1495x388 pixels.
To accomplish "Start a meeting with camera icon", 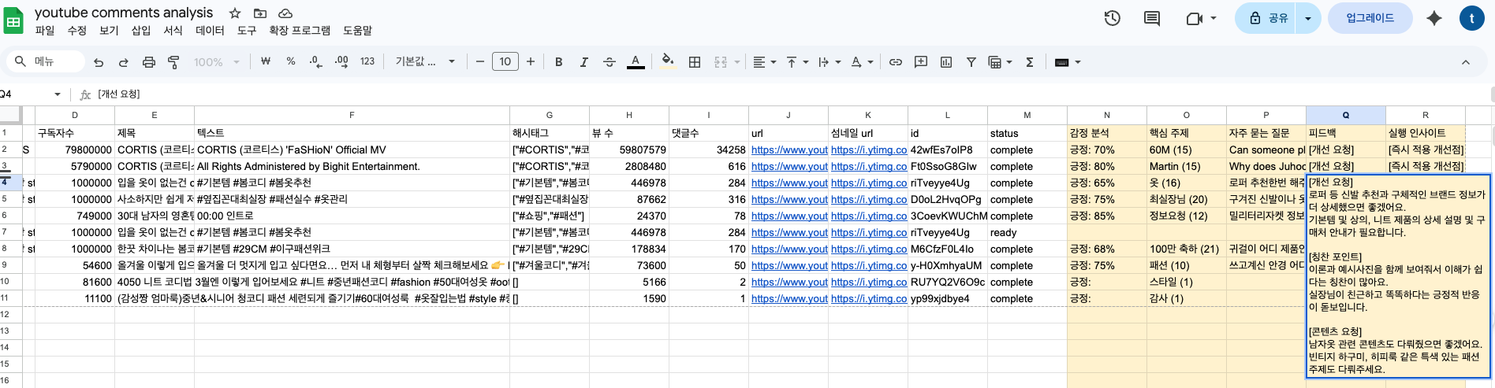I will coord(1194,18).
